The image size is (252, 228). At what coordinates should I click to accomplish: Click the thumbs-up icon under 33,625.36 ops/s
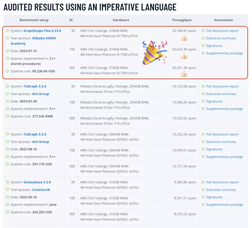[x=184, y=56]
